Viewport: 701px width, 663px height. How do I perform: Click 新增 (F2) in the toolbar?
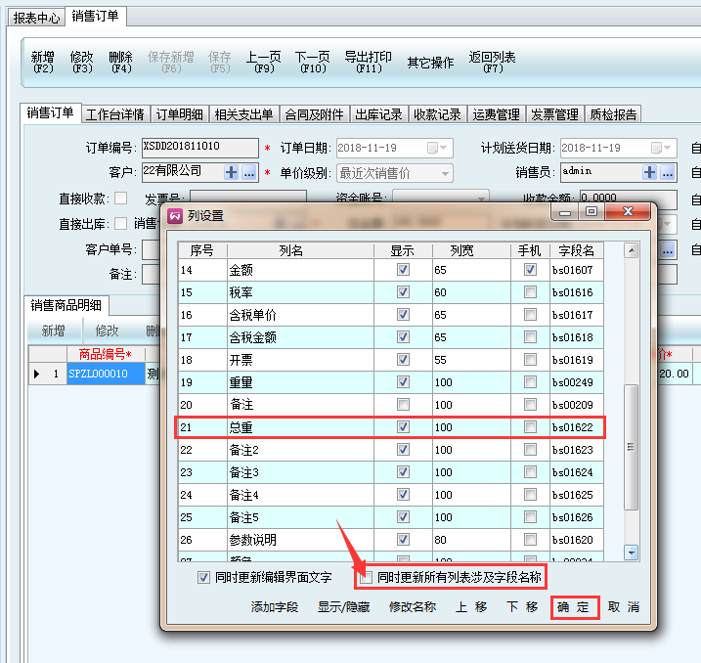[43, 63]
